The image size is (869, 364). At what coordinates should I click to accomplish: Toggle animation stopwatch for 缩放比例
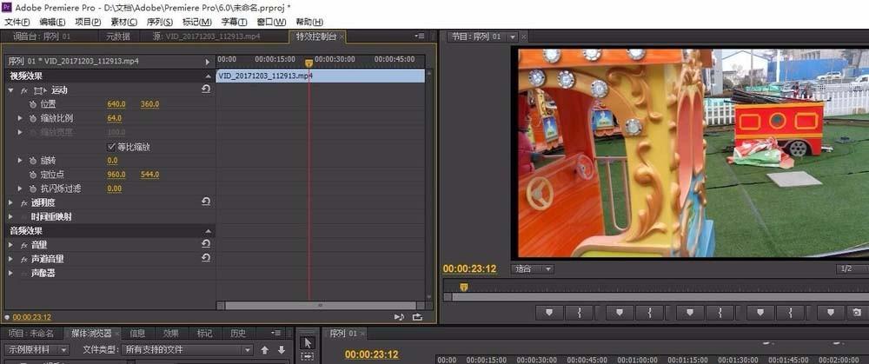pyautogui.click(x=33, y=118)
